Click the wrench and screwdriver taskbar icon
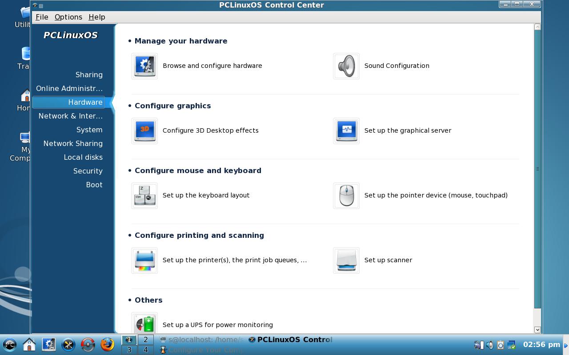This screenshot has height=355, width=569. pyautogui.click(x=68, y=344)
